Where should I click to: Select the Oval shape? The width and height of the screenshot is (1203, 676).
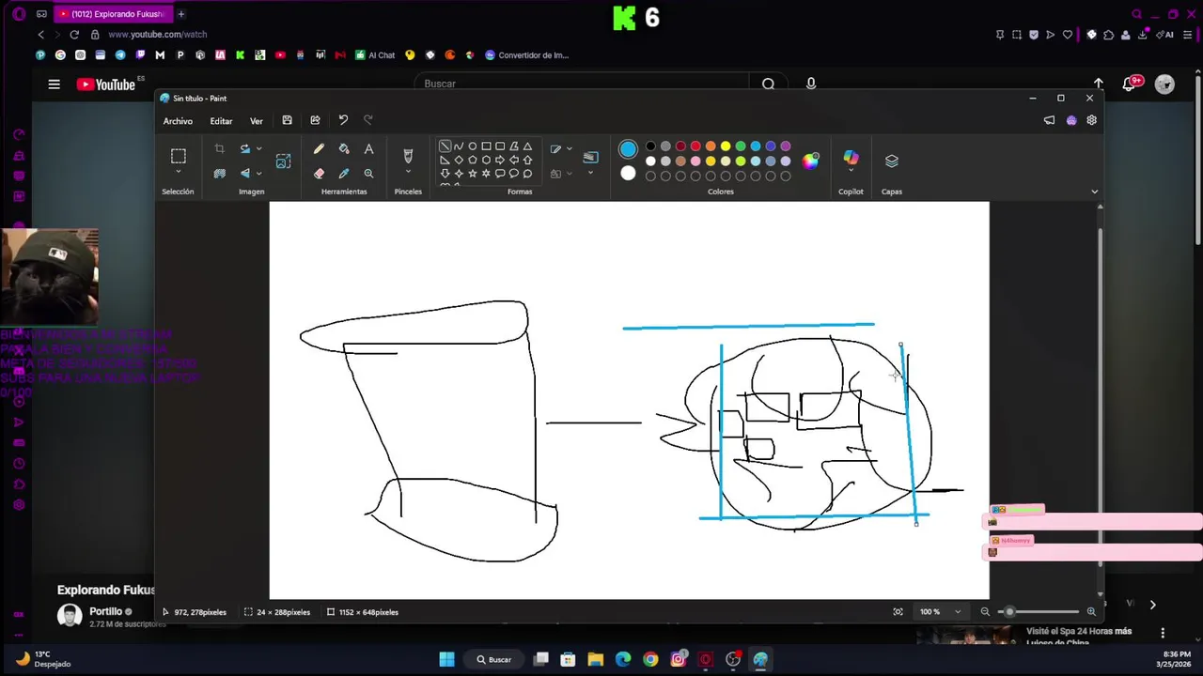472,146
